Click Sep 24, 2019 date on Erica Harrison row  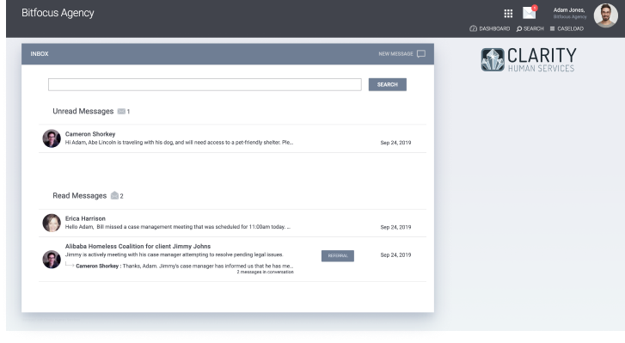(x=395, y=227)
